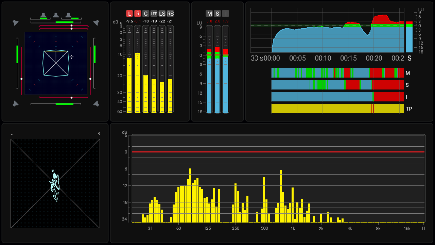Select the M momentary loudness label
Viewport: 435px width, 245px height.
209,14
